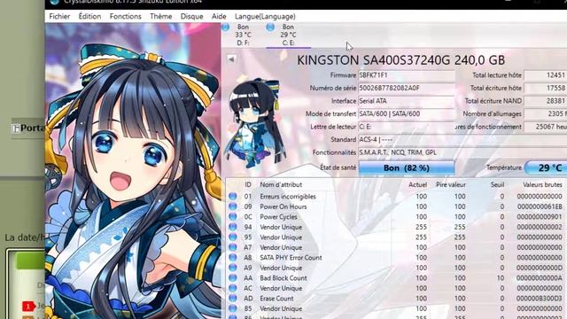
Task: Click the status icon of Bad Block Count row
Action: [x=233, y=278]
